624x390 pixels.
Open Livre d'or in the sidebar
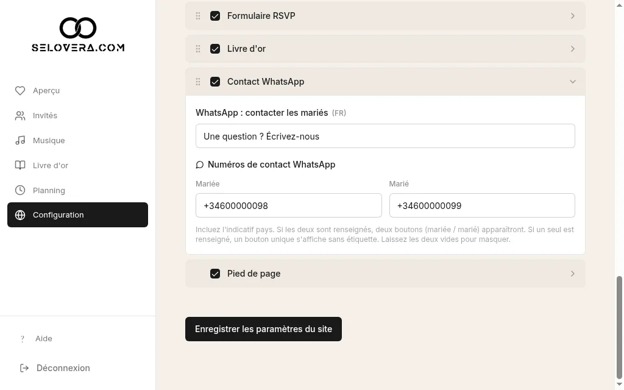pyautogui.click(x=77, y=165)
